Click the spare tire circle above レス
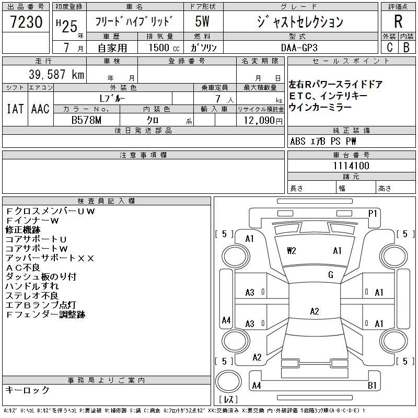Image resolution: width=418 pixels, height=418 pixels. pyautogui.click(x=228, y=381)
